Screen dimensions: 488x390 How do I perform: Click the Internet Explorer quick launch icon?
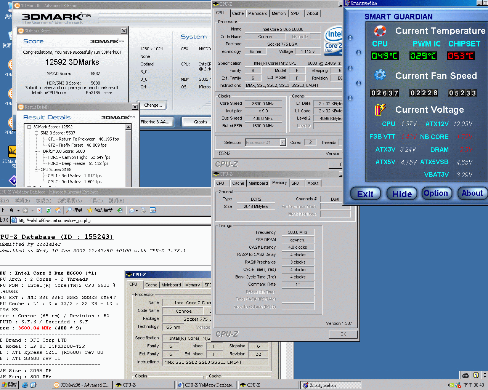25,385
